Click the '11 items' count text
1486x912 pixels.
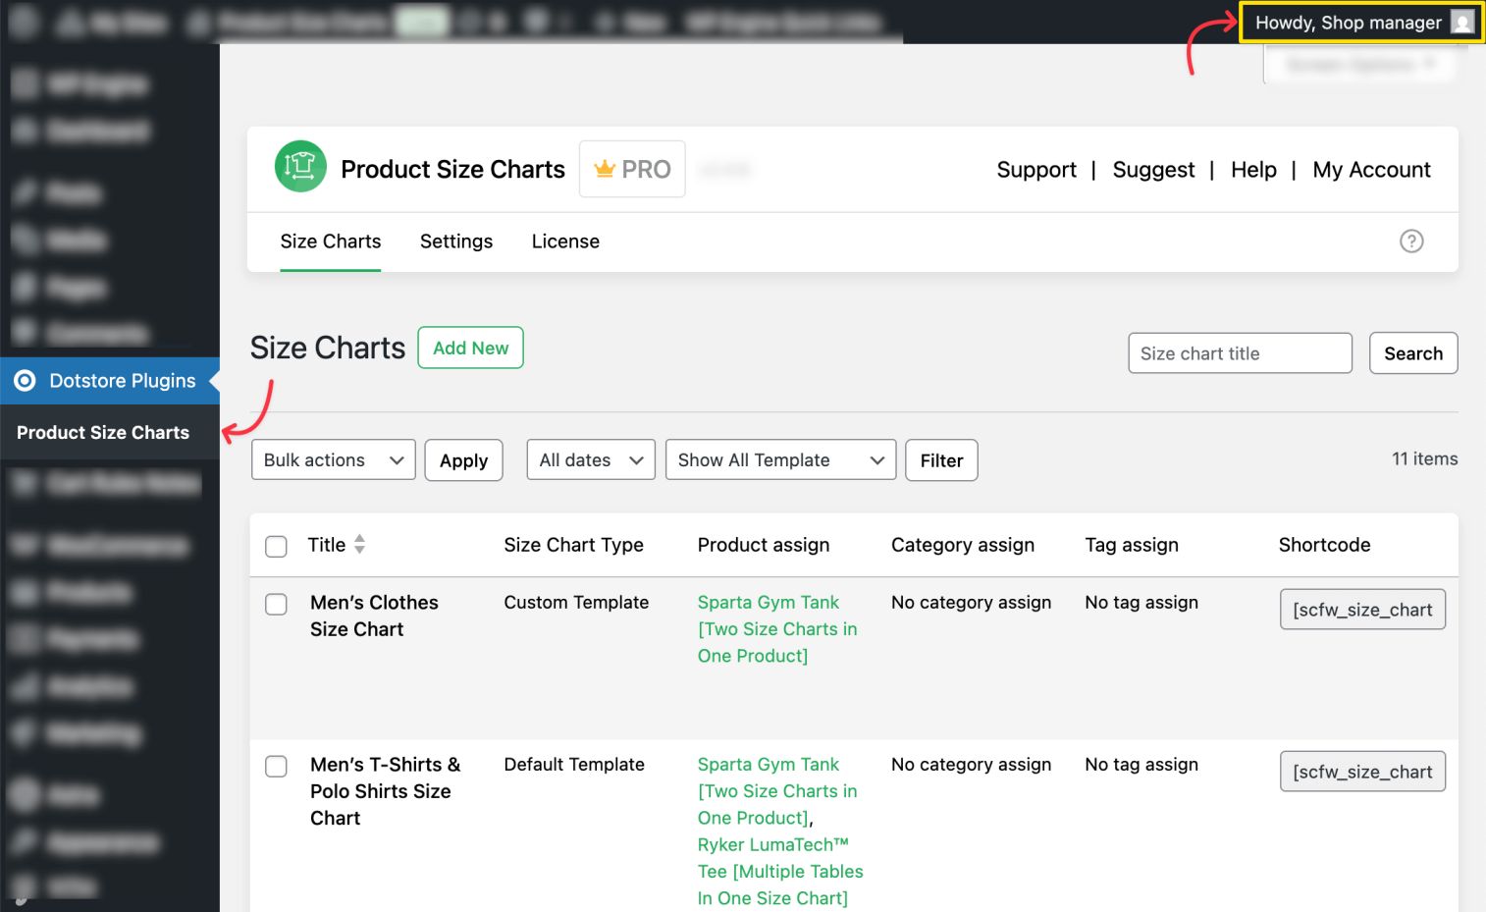tap(1424, 458)
